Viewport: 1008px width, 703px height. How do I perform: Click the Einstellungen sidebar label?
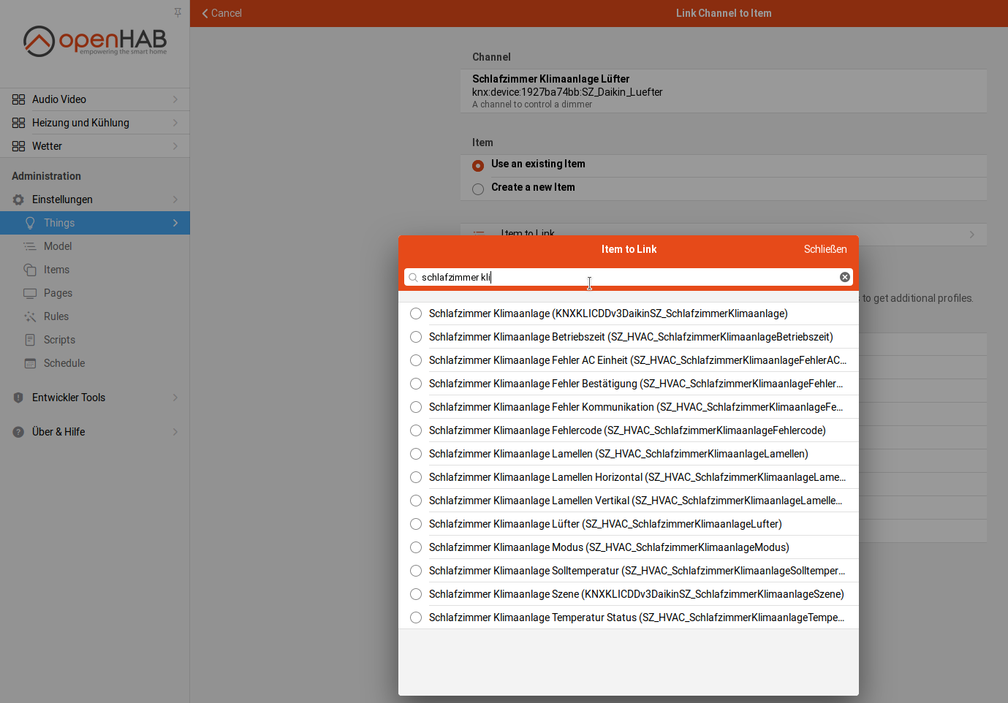tap(62, 199)
